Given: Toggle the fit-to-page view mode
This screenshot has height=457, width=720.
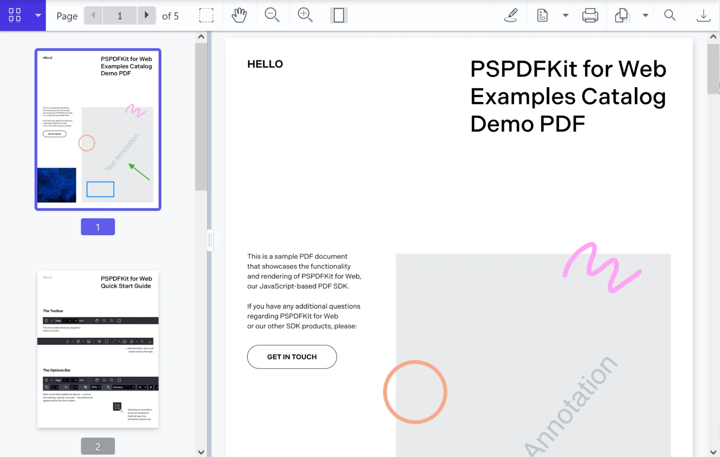Looking at the screenshot, I should coord(338,15).
